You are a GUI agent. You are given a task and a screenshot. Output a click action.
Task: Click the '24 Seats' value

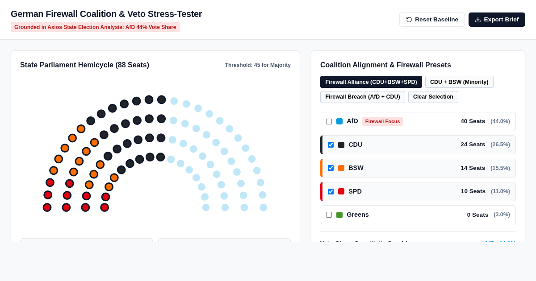473,145
